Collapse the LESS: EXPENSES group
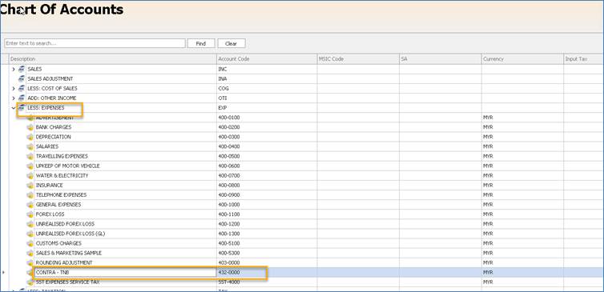The image size is (604, 292). click(x=14, y=108)
